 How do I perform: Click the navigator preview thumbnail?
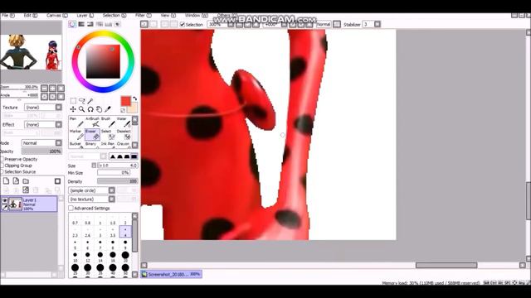pos(32,52)
